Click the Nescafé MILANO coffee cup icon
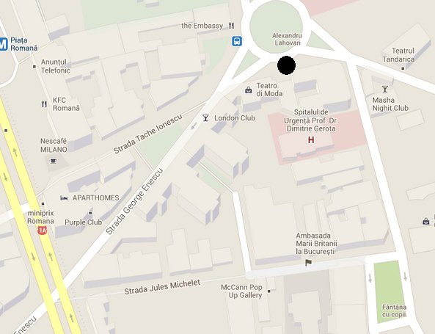 54,161
